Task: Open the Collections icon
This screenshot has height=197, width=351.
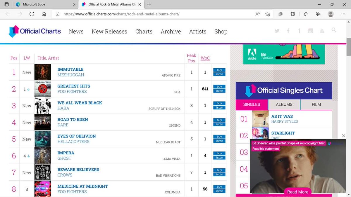Action: coord(318,14)
